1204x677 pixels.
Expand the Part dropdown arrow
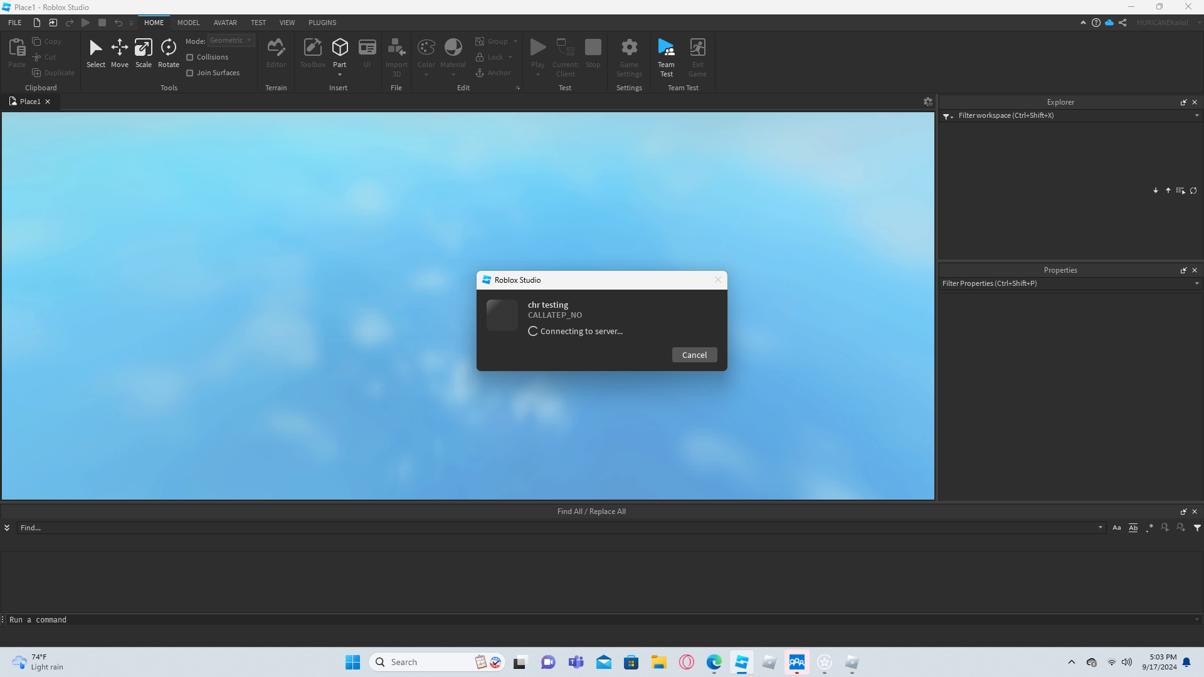[x=339, y=75]
